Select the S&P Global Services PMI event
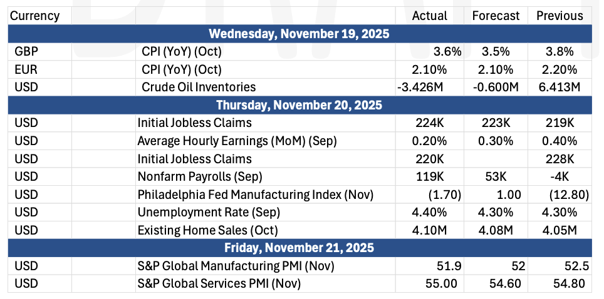This screenshot has width=604, height=299. pos(219,284)
